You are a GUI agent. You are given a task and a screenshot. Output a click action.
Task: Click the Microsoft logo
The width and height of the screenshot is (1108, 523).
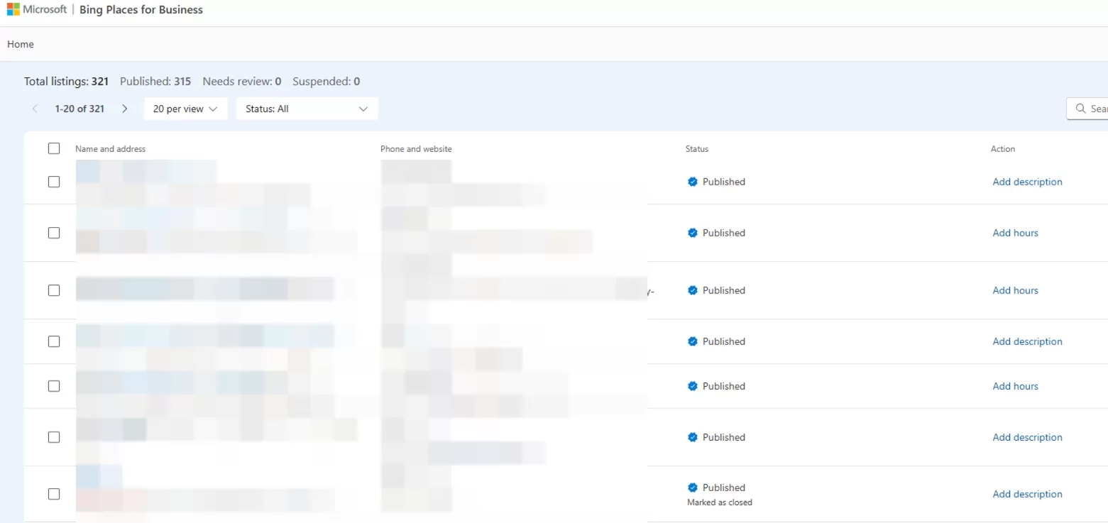tap(13, 9)
